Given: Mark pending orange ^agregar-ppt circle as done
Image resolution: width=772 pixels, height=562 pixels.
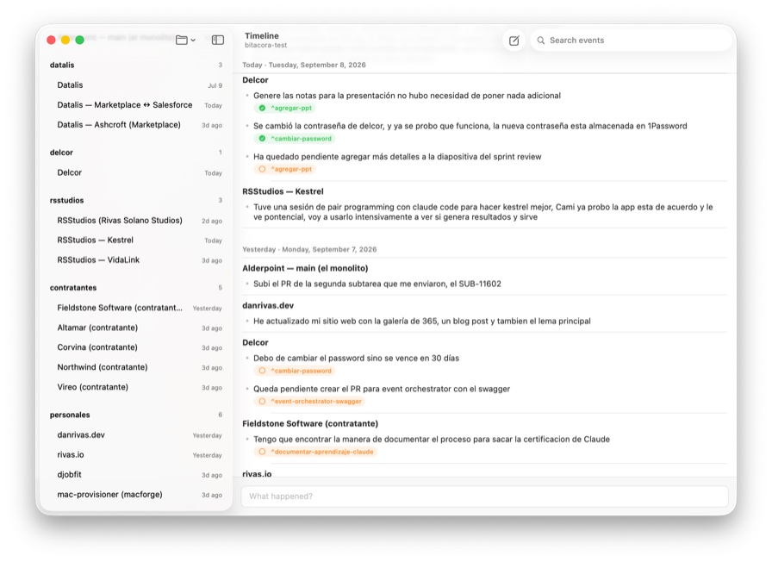Looking at the screenshot, I should tap(262, 169).
